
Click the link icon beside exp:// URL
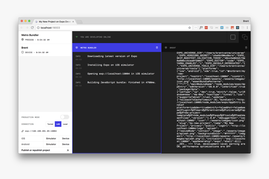coord(23,131)
